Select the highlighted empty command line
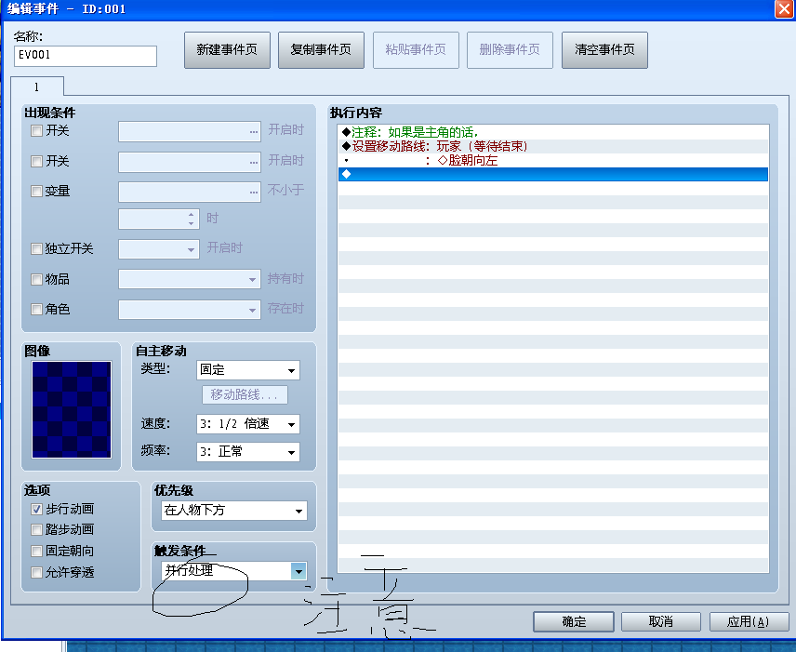The height and width of the screenshot is (652, 796). [553, 174]
